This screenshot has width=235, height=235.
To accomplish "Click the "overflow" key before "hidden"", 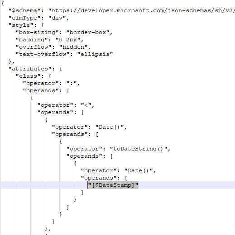I will [x=34, y=47].
